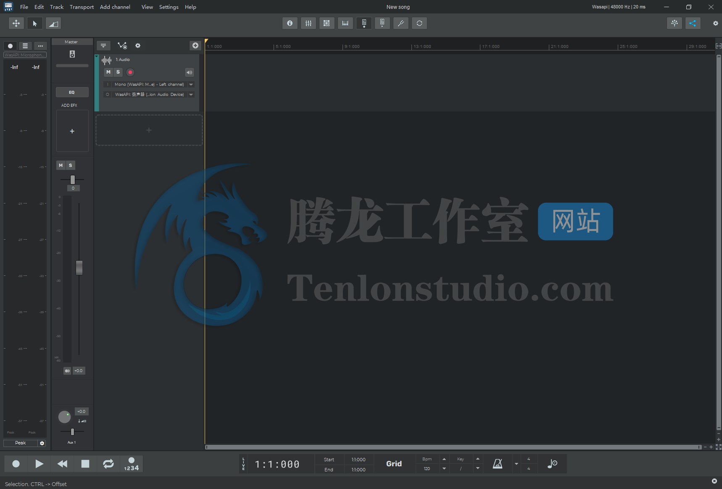722x489 pixels.
Task: Decrease Bpm with the down arrow
Action: point(444,468)
